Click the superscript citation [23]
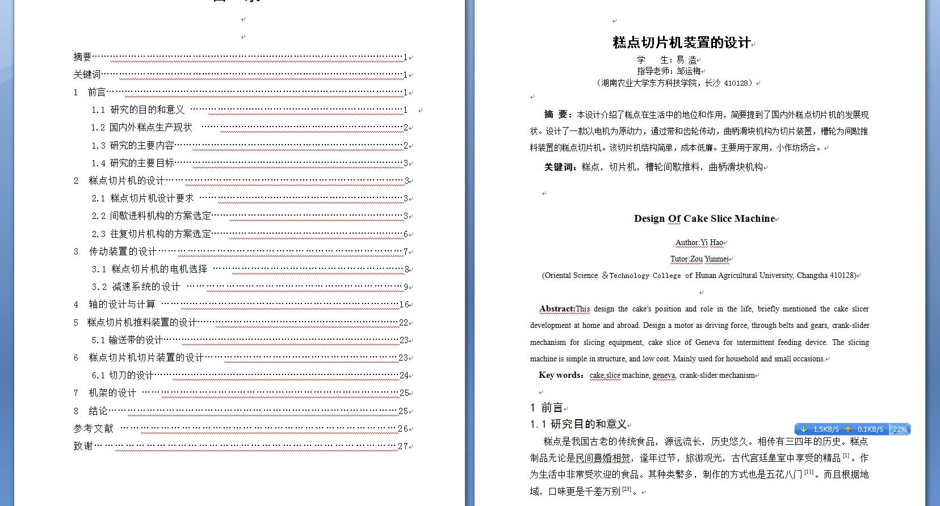940x506 pixels. 627,488
